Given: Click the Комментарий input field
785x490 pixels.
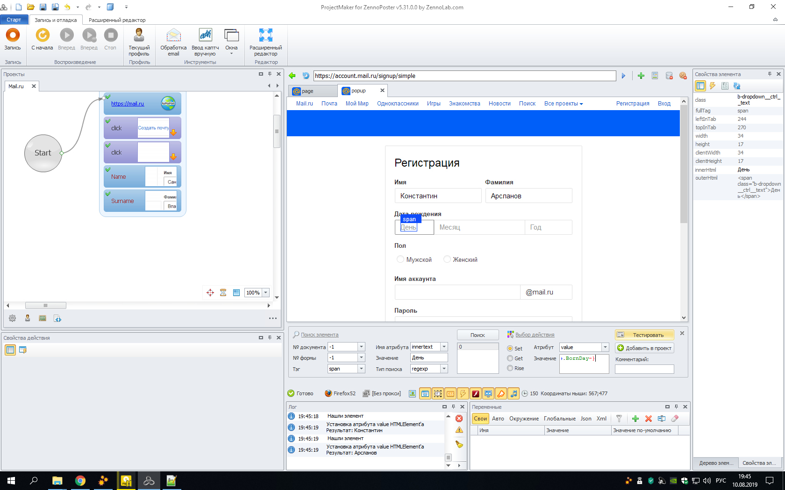Looking at the screenshot, I should pos(644,369).
